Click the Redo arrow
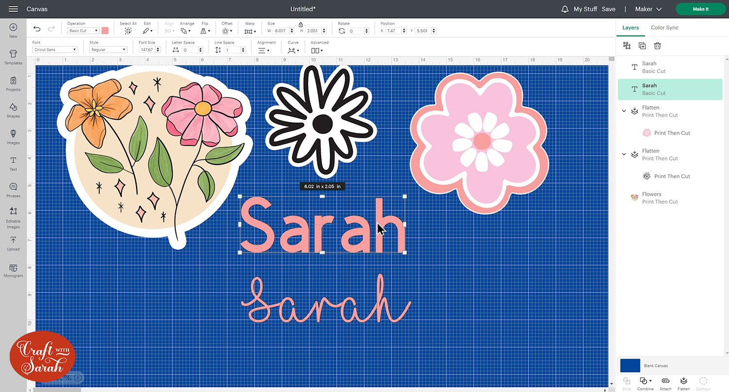Viewport: 729px width, 392px height. point(52,29)
